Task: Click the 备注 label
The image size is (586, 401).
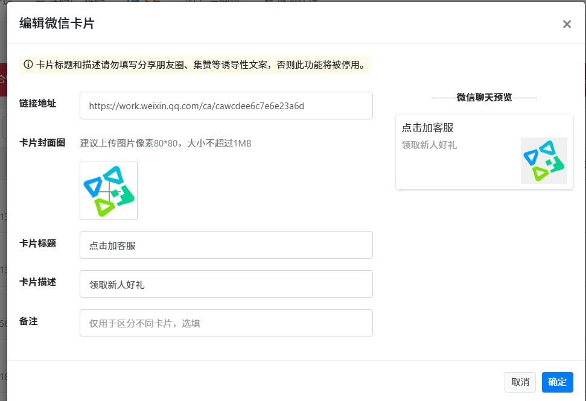Action: [x=28, y=321]
